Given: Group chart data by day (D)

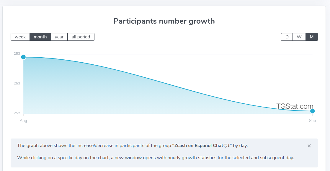Looking at the screenshot, I should [287, 37].
